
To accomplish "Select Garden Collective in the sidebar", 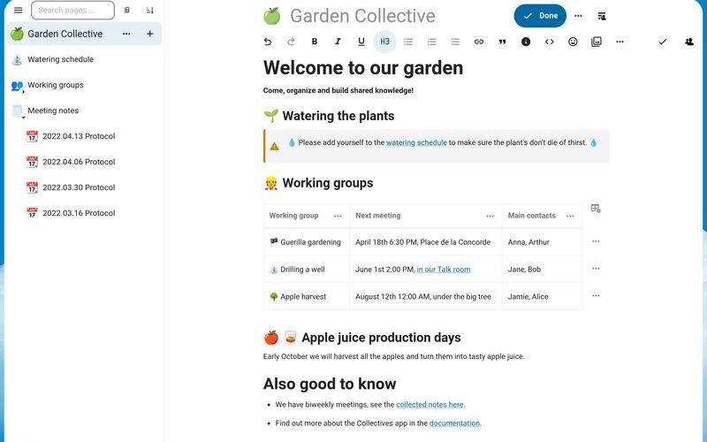I will tap(65, 34).
